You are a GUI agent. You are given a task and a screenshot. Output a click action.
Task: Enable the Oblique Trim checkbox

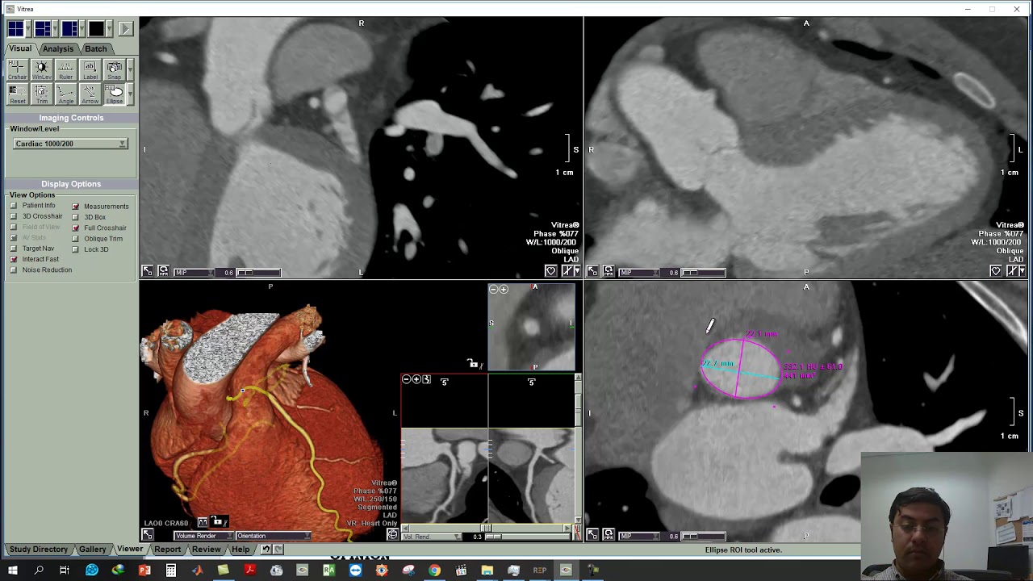click(75, 239)
